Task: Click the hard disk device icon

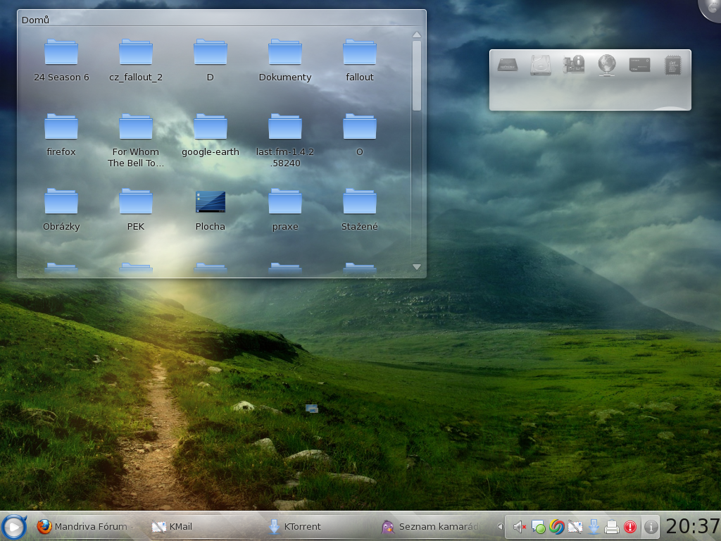Action: [x=541, y=65]
